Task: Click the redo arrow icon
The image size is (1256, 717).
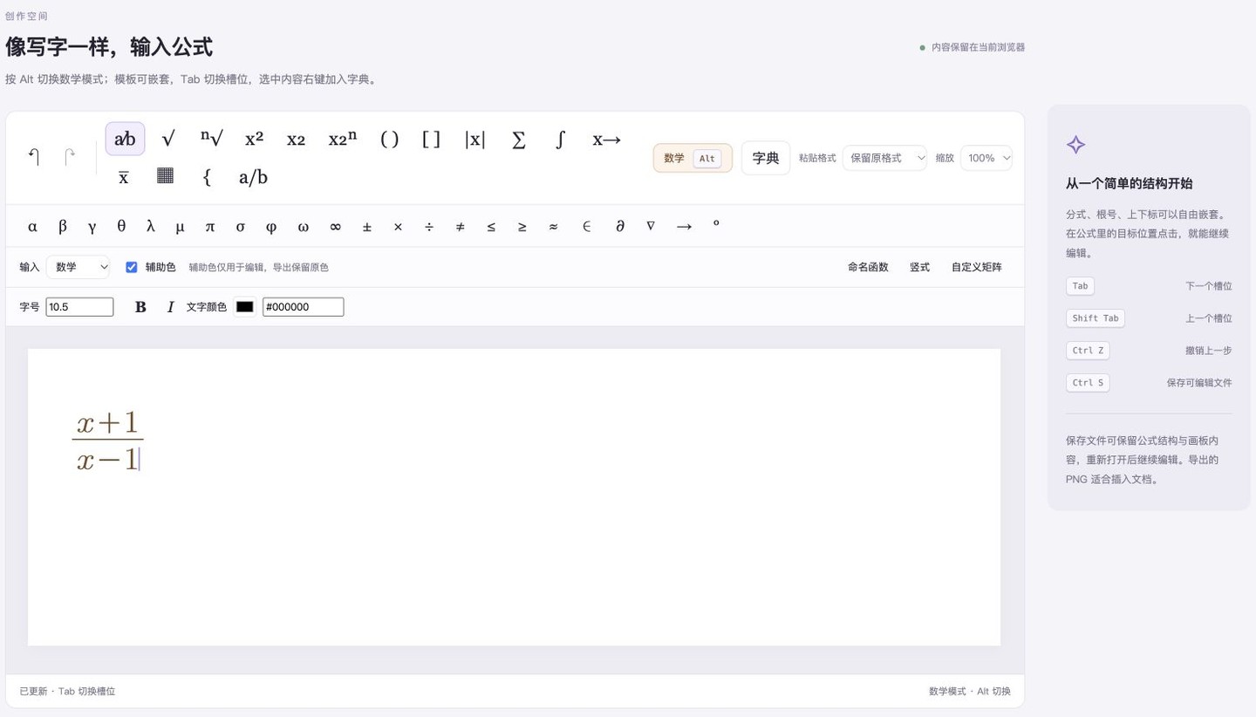Action: 70,158
